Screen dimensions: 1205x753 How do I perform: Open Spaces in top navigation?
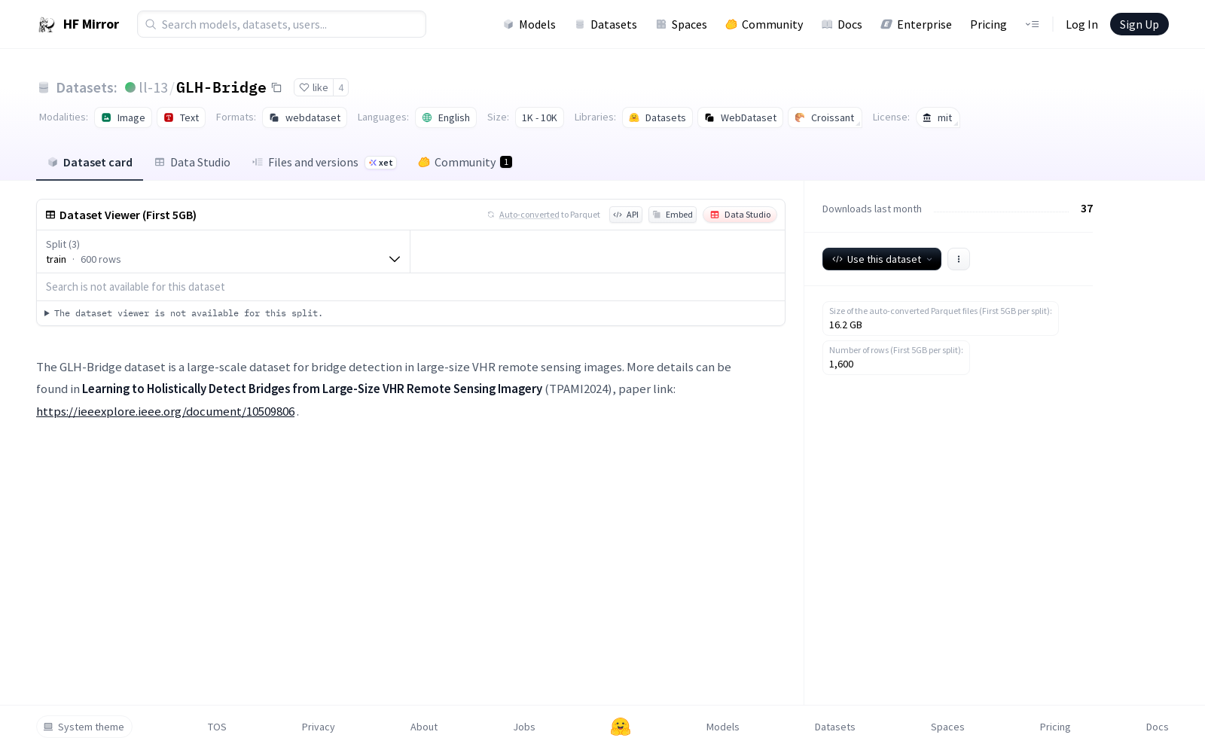682,24
